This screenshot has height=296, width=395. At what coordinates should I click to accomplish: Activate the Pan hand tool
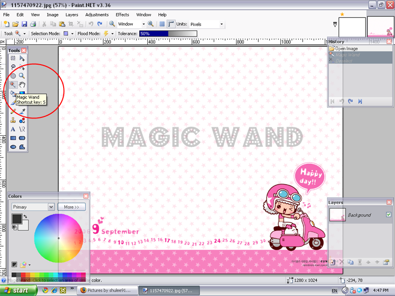tap(22, 84)
